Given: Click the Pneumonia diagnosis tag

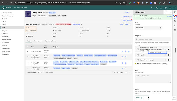Looking at the screenshot, I should coord(57,55).
